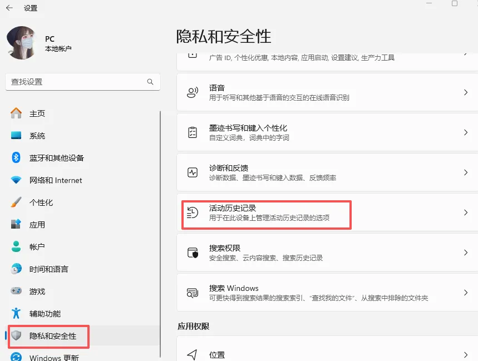Select 时间和语言 in sidebar
The width and height of the screenshot is (478, 361).
[83, 269]
